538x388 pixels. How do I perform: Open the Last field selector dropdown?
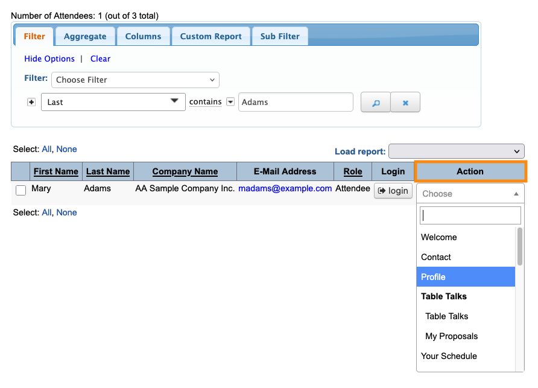pyautogui.click(x=113, y=102)
